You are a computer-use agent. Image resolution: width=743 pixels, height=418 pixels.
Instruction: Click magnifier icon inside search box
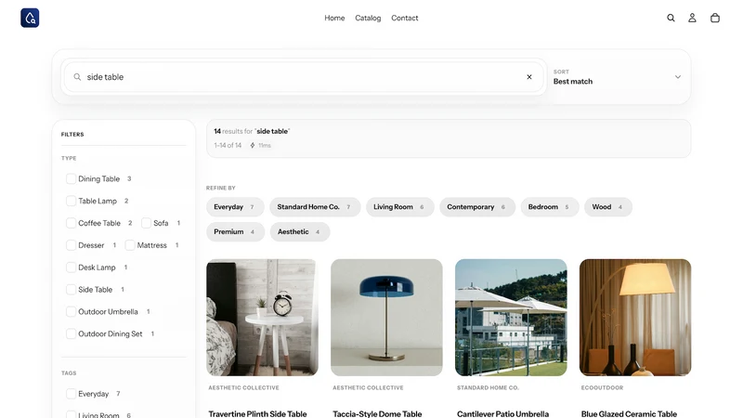click(77, 77)
